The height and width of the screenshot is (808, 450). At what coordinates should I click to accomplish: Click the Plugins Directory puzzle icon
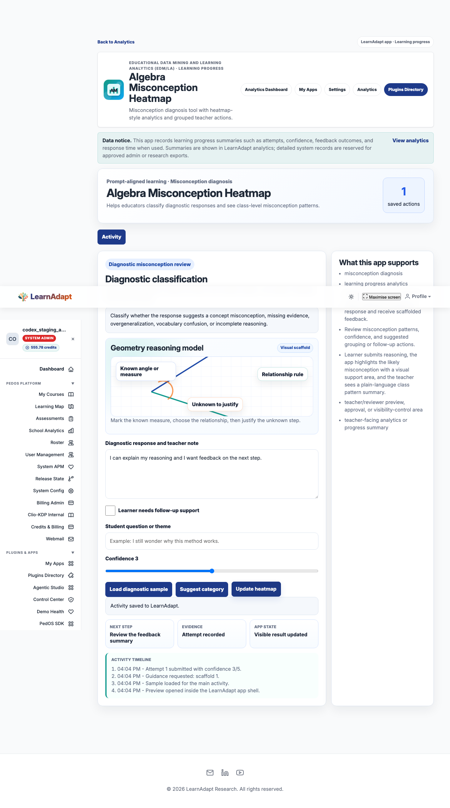[x=71, y=576]
